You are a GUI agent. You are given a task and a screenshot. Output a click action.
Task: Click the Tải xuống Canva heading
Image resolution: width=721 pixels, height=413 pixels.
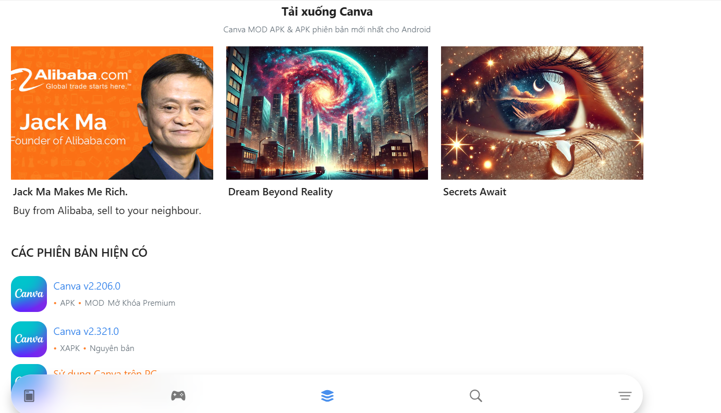click(x=327, y=11)
